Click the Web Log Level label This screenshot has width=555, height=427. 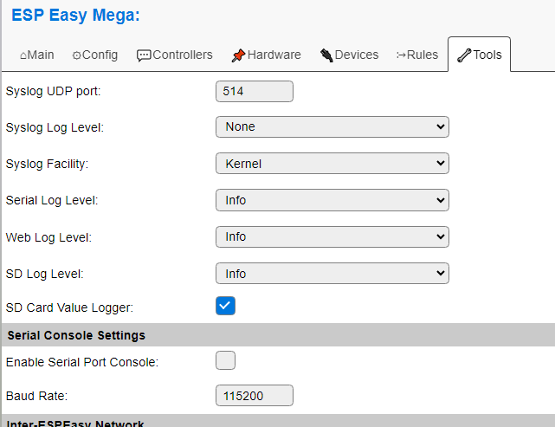point(48,237)
